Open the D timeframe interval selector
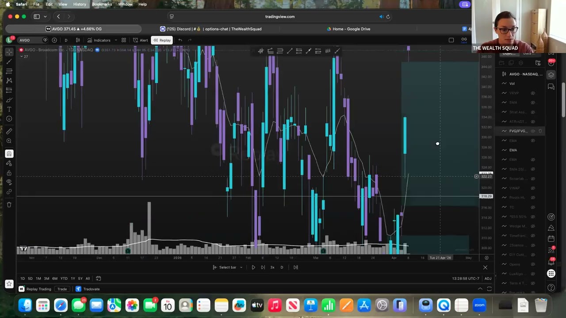 [x=66, y=40]
